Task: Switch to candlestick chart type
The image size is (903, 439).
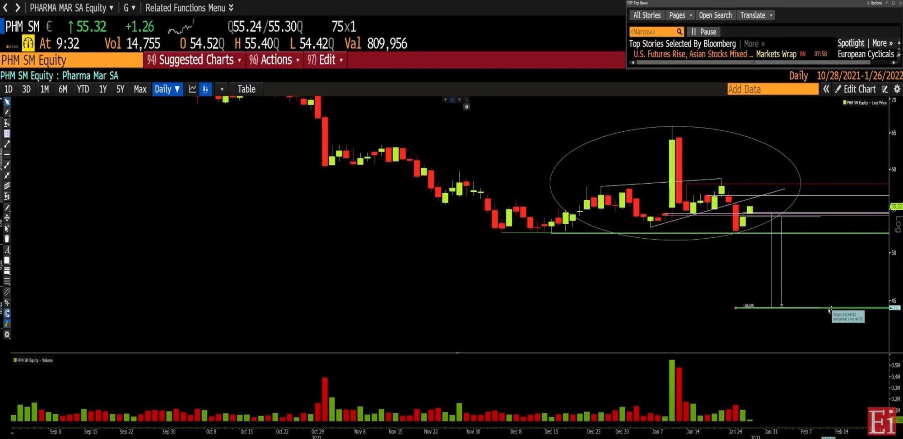Action: coord(205,89)
